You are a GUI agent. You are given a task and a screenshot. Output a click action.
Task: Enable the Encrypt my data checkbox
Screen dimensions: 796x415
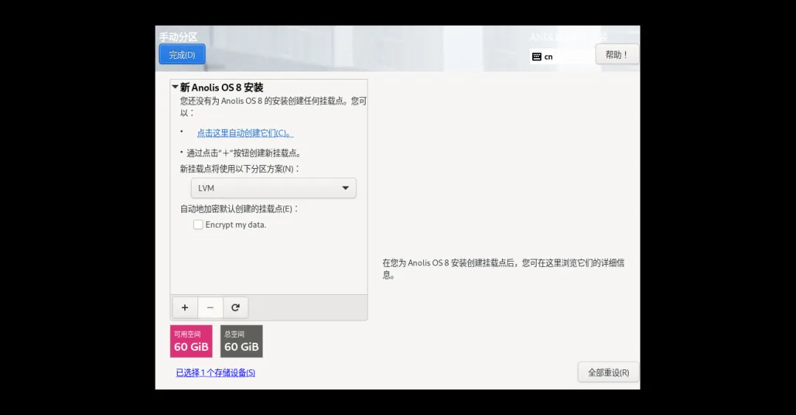click(x=198, y=225)
